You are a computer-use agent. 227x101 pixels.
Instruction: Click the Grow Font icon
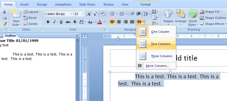click(89, 14)
